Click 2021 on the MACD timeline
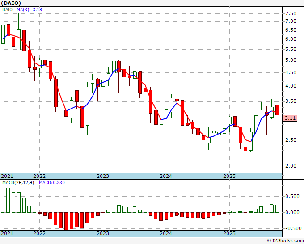 pyautogui.click(x=7, y=233)
